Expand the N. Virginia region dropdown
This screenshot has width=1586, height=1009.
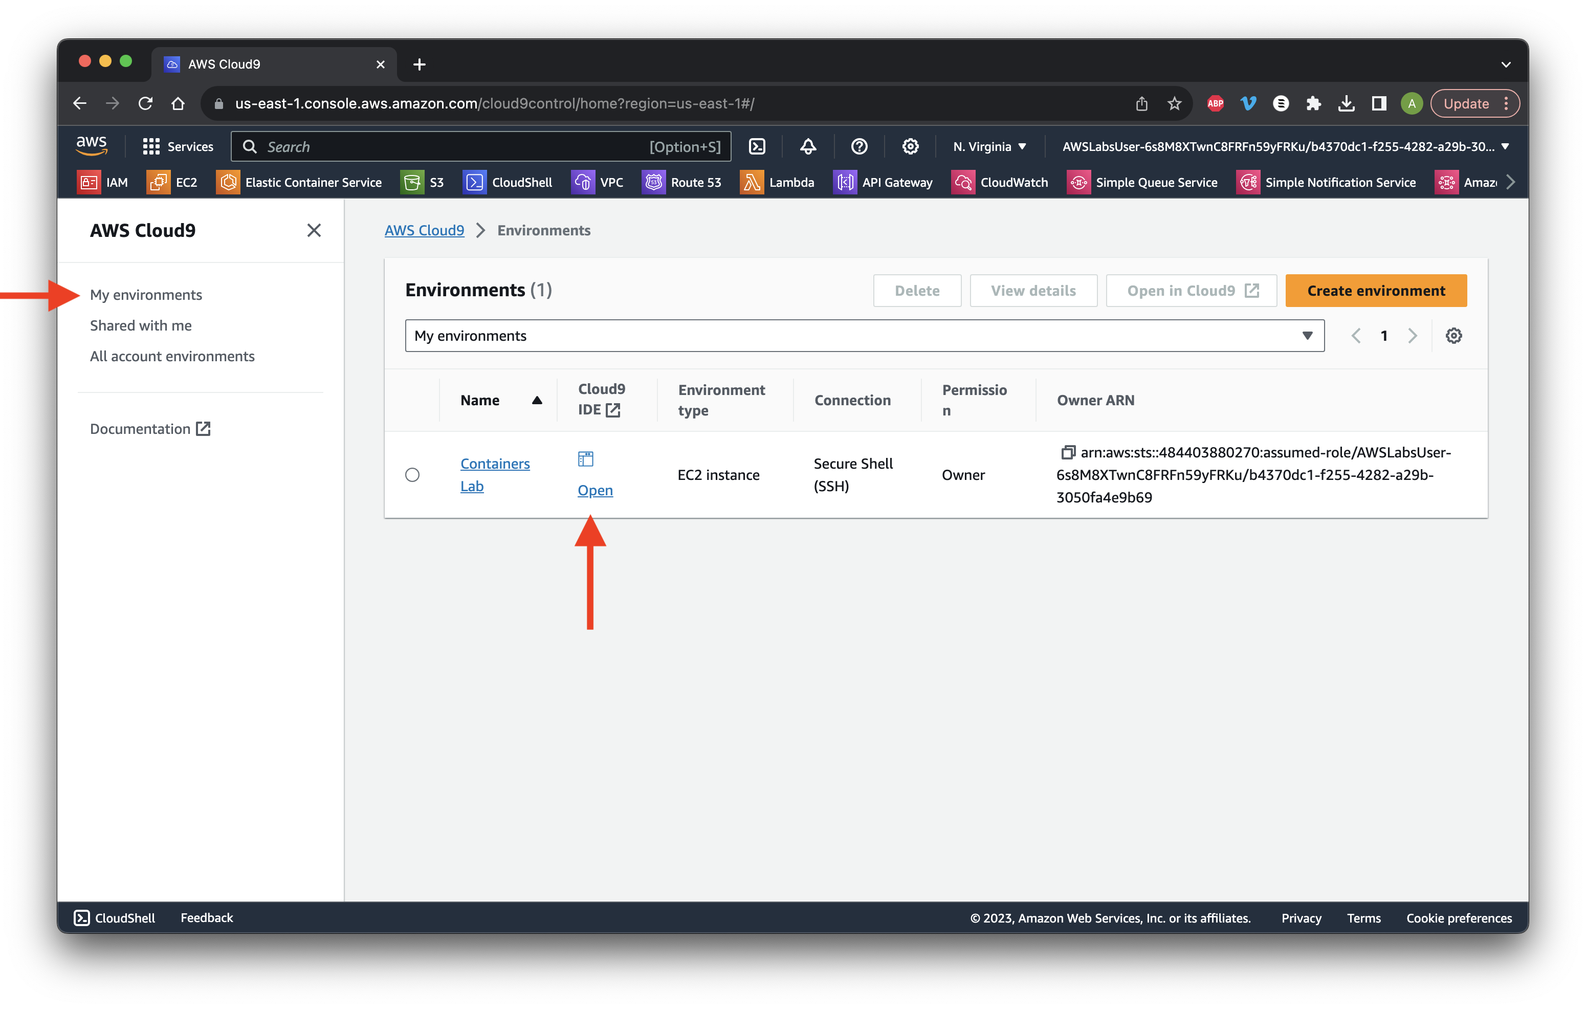[x=990, y=146]
